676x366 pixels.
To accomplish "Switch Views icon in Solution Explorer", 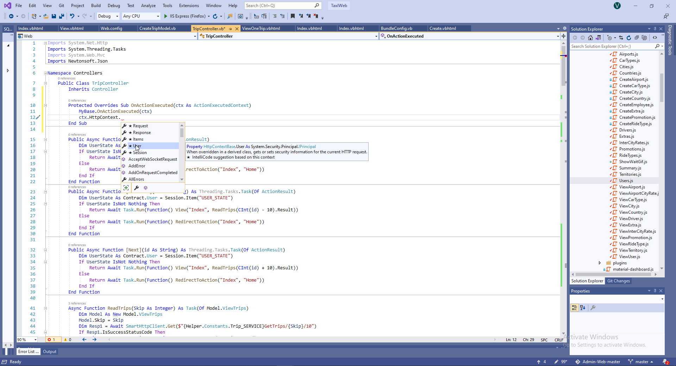I will 598,38.
